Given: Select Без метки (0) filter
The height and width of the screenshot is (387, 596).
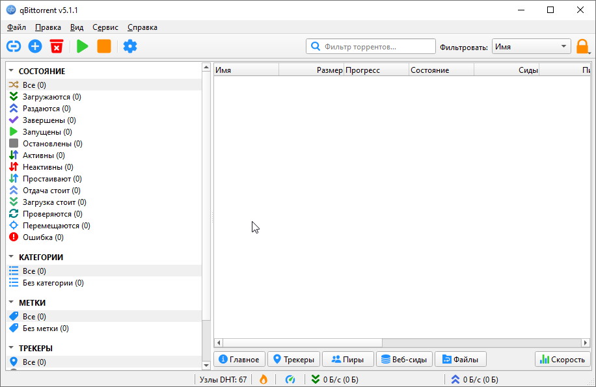Looking at the screenshot, I should click(x=103, y=328).
